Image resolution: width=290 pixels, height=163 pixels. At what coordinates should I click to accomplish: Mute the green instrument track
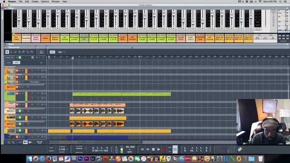pyautogui.click(x=17, y=94)
